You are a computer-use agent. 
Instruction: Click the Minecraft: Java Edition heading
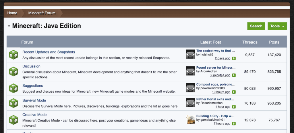tap(47, 26)
